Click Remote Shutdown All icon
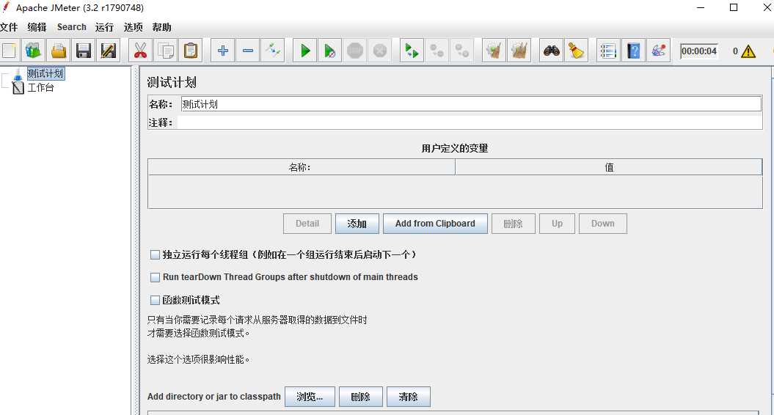This screenshot has height=415, width=774. click(x=462, y=51)
